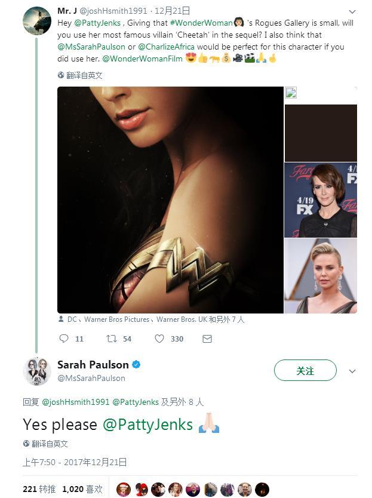Open blonde woman red carpet photo
This screenshot has width=372, height=498.
pos(320,276)
